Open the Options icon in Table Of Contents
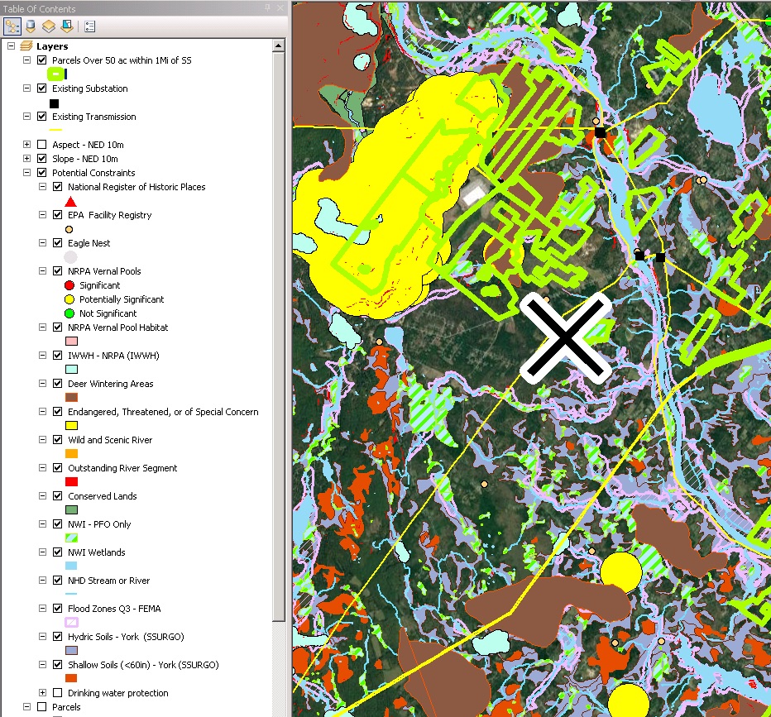 89,26
